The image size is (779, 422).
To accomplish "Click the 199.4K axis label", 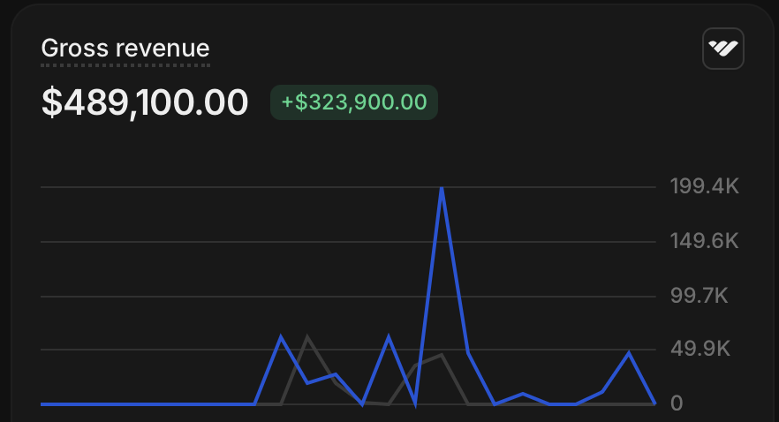I will (705, 186).
